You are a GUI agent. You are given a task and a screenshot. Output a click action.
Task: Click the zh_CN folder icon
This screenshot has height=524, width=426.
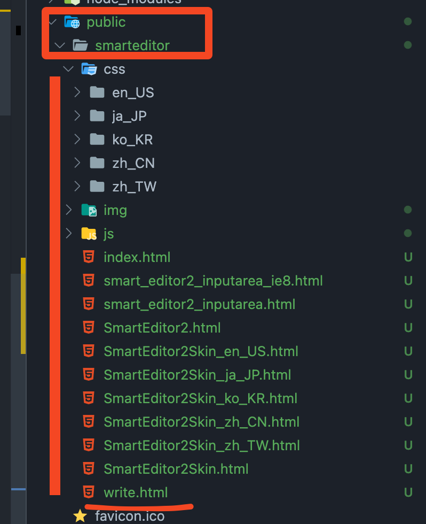click(x=97, y=163)
